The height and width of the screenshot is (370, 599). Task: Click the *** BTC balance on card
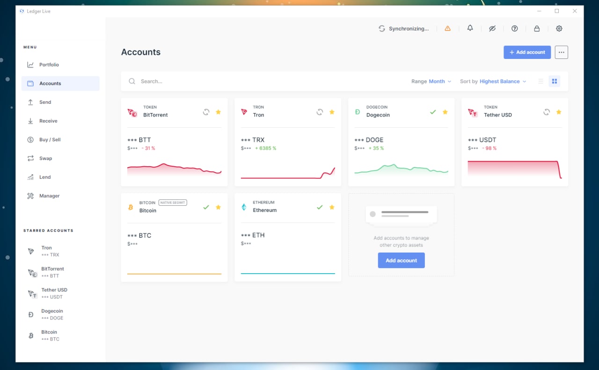[139, 235]
